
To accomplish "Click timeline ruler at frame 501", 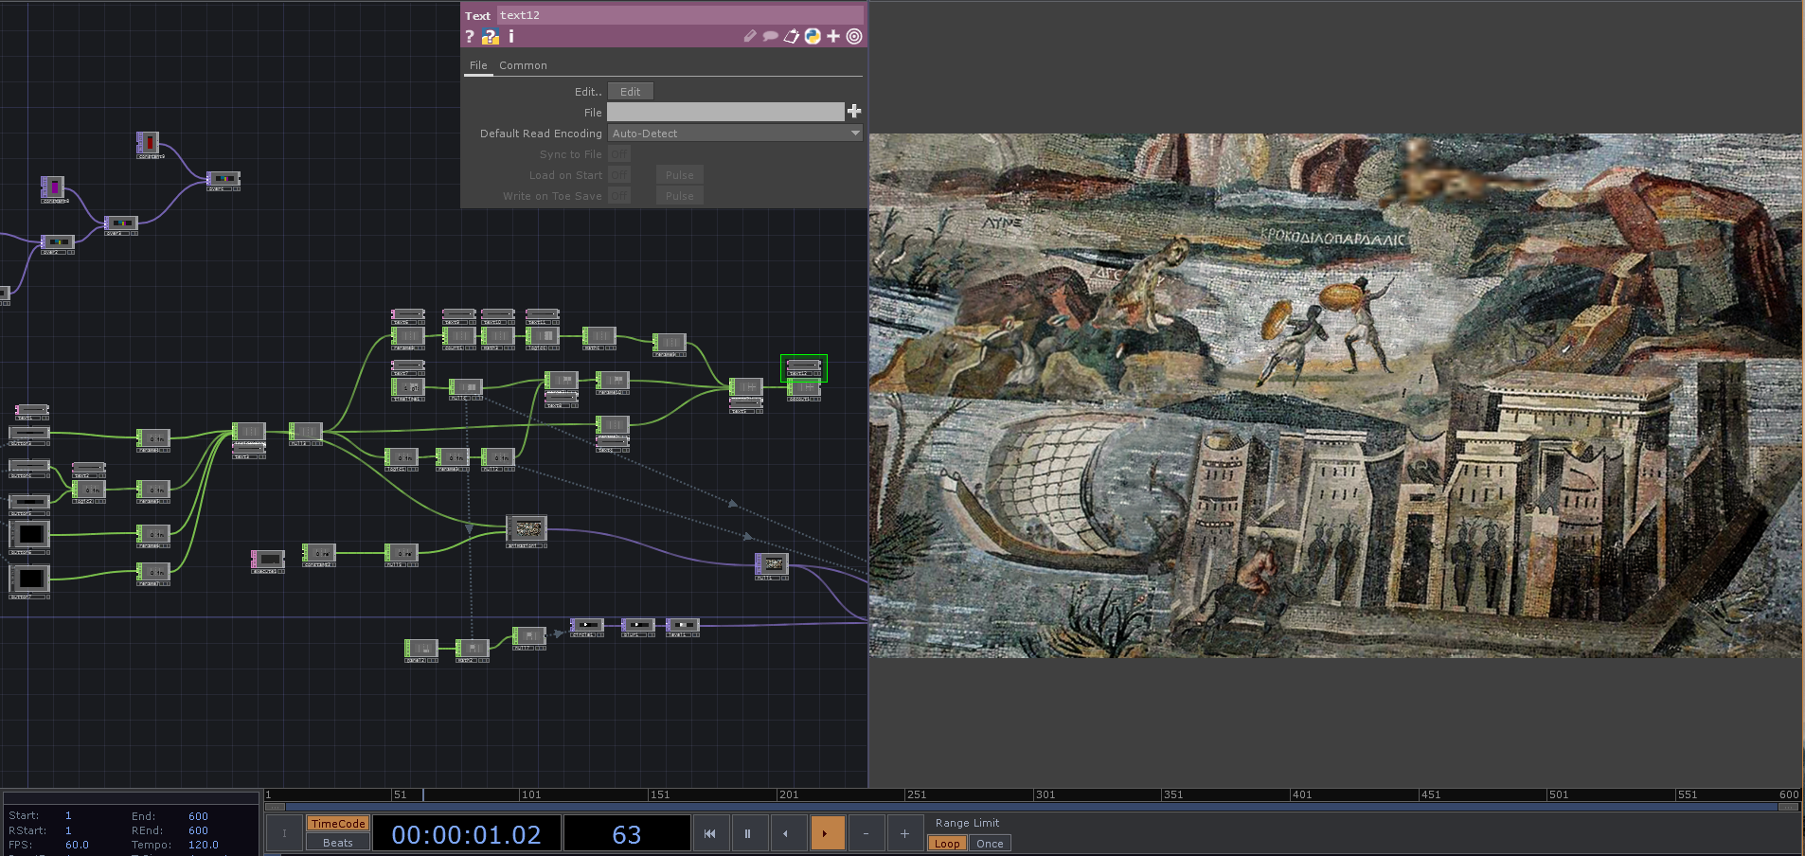I will click(x=1558, y=794).
